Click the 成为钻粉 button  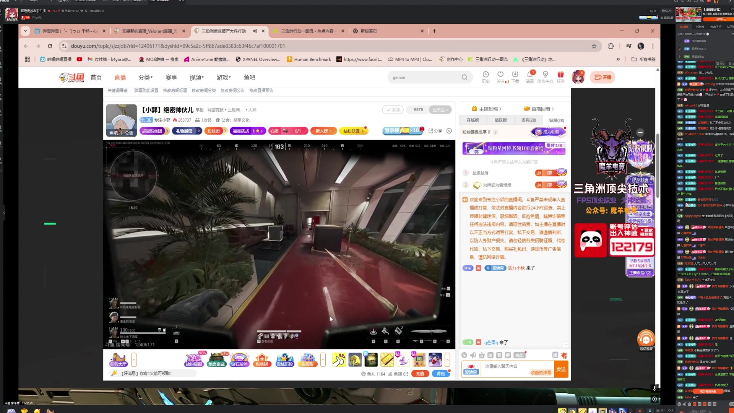[548, 132]
